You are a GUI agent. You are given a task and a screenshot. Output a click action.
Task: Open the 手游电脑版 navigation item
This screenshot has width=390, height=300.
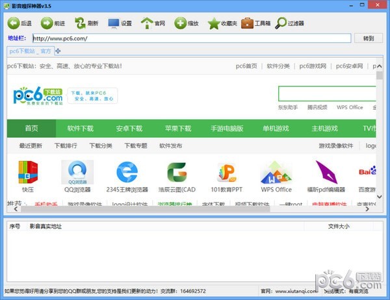(227, 129)
